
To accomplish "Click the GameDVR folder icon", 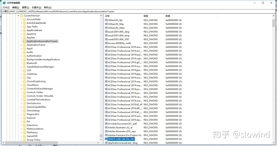I will pyautogui.click(x=24, y=136).
